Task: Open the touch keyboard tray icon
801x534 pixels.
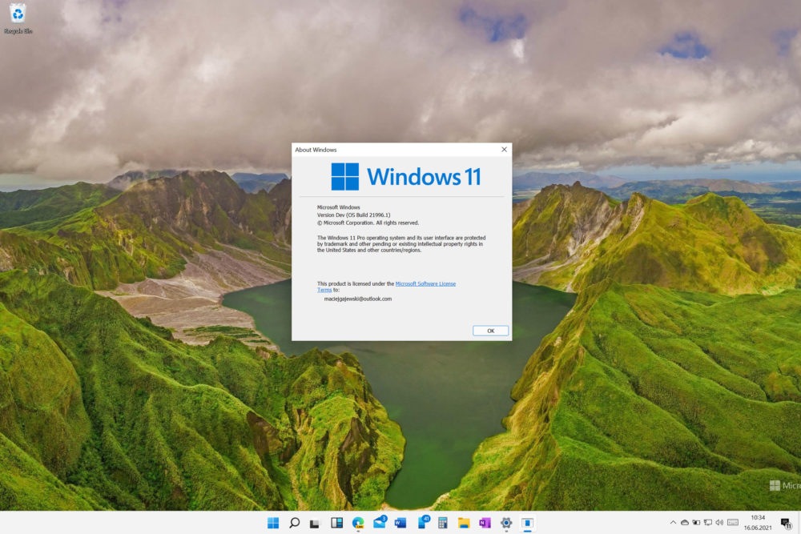Action: (x=733, y=522)
